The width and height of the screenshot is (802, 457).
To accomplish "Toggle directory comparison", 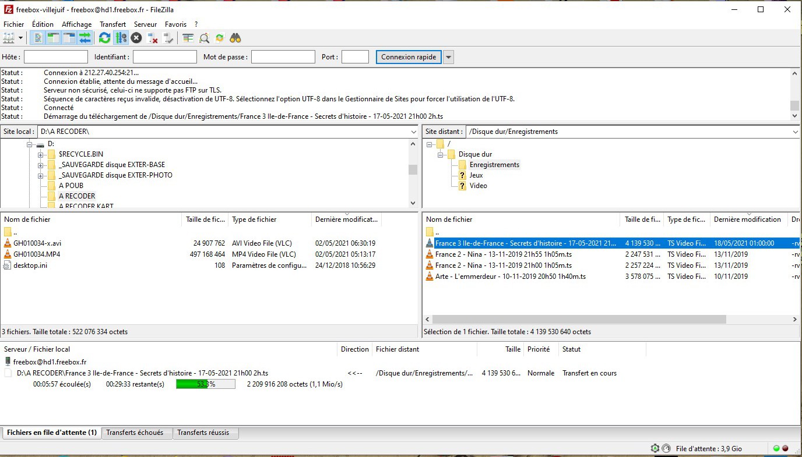I will (x=204, y=38).
